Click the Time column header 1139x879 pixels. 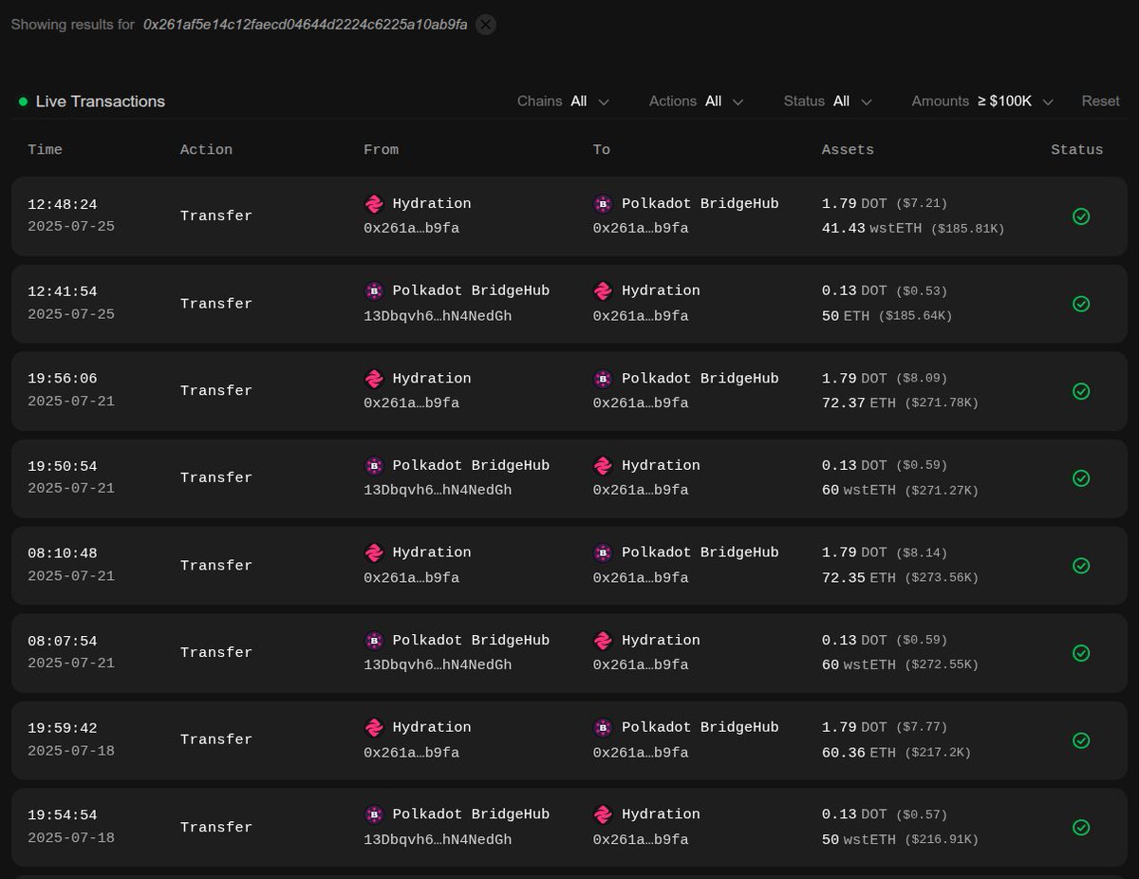point(45,150)
